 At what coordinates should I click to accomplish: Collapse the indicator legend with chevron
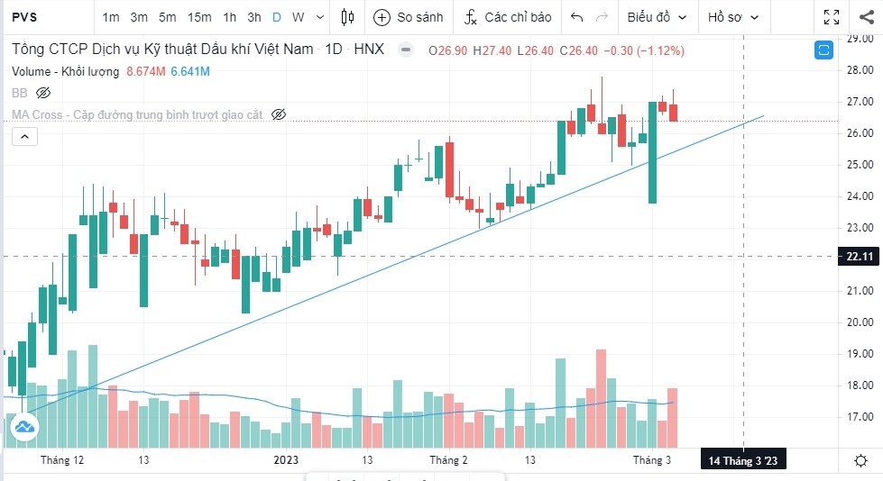[24, 136]
